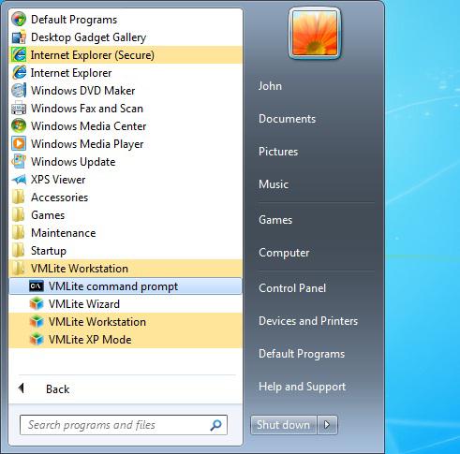The height and width of the screenshot is (454, 460).
Task: Click the Windows DVD Maker icon
Action: point(19,91)
